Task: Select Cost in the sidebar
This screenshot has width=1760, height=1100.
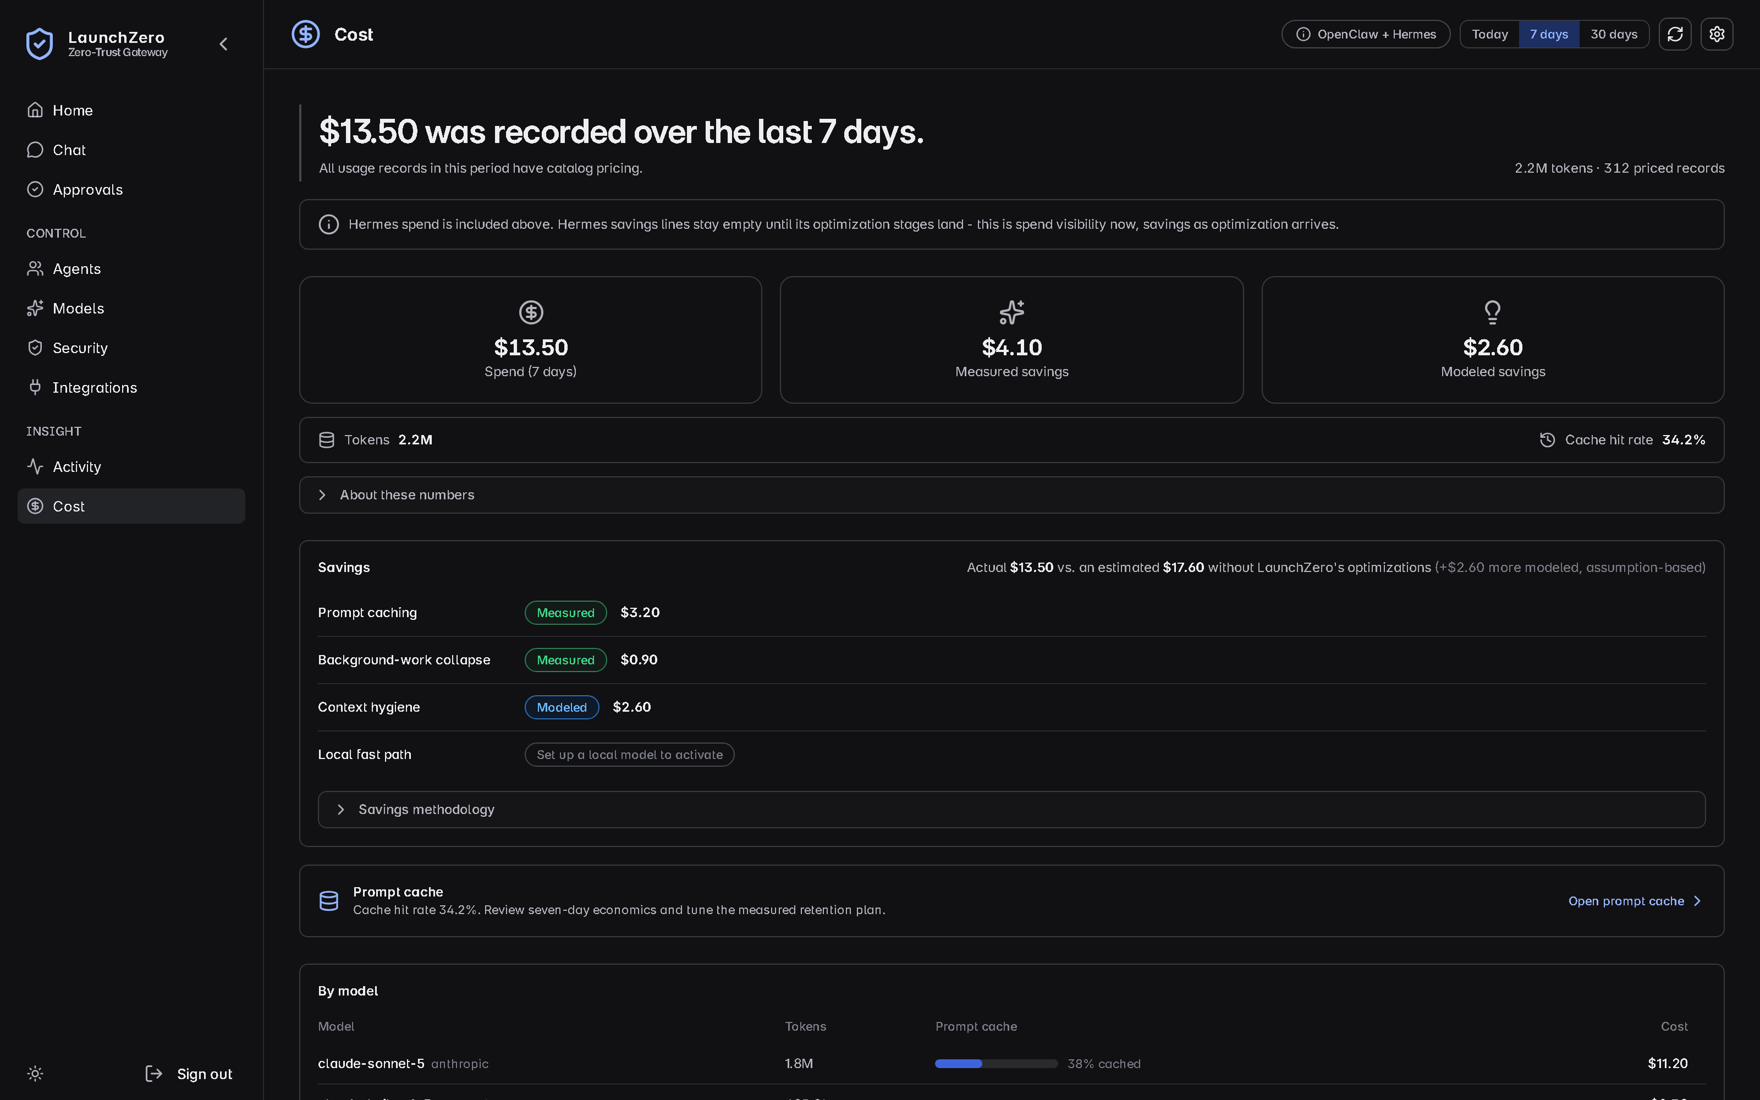Action: click(131, 507)
